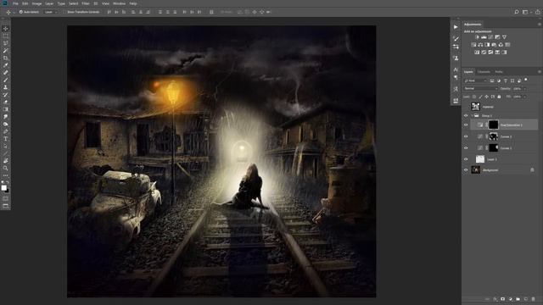The width and height of the screenshot is (543, 305).
Task: Hide the Hue/Saturation 1 adjustment layer
Action: click(x=466, y=125)
